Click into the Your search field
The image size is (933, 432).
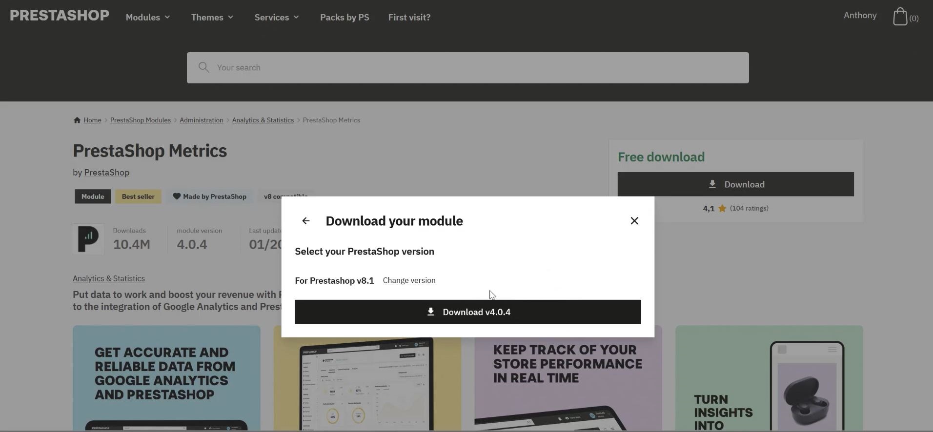coord(467,68)
